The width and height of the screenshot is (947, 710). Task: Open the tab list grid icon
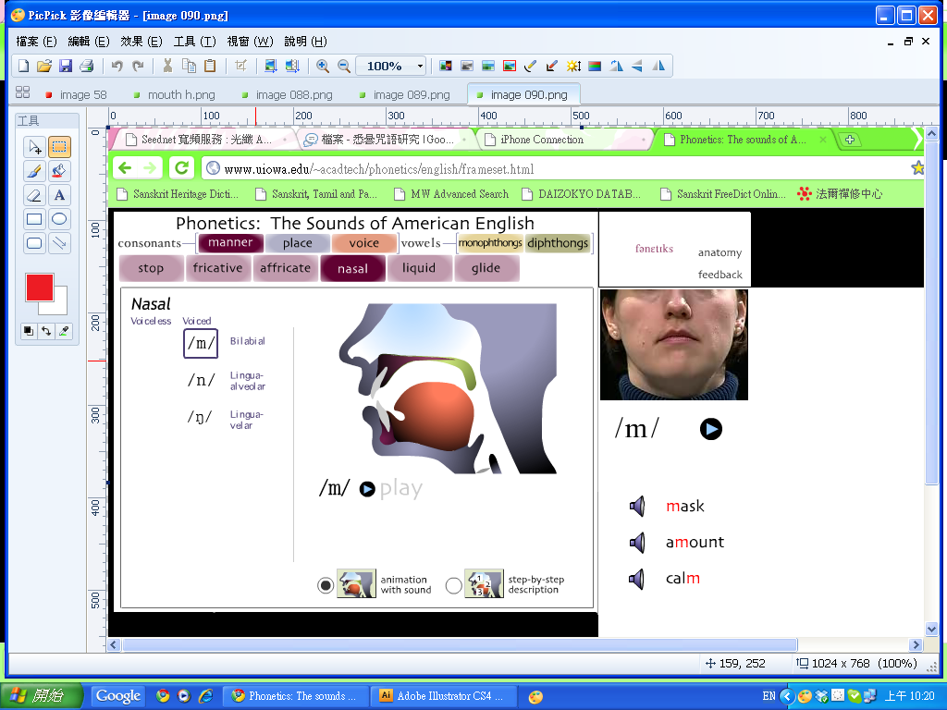coord(23,93)
